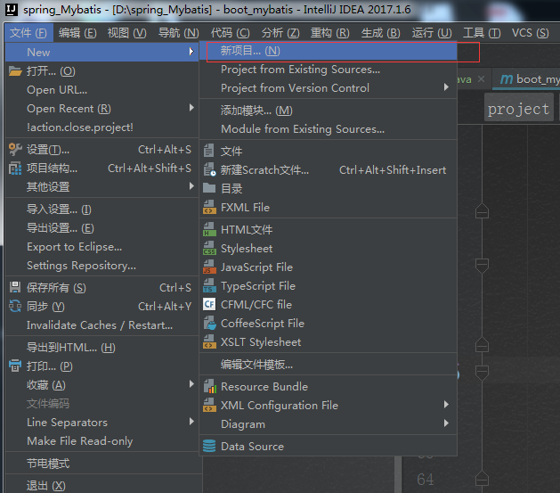
Task: Expand the Line Separators submenu arrow
Action: 191,422
